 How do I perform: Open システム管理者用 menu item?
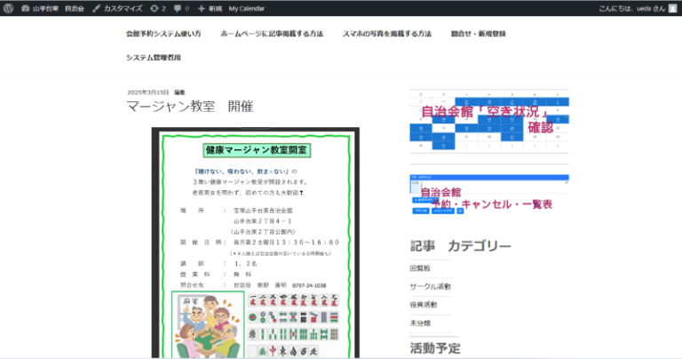(153, 57)
